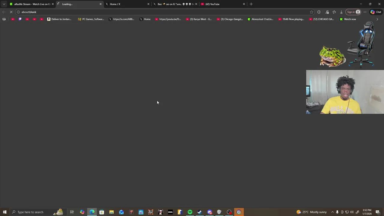Open https://youtu.be/D bookmark
The height and width of the screenshot is (216, 384).
tap(168, 19)
